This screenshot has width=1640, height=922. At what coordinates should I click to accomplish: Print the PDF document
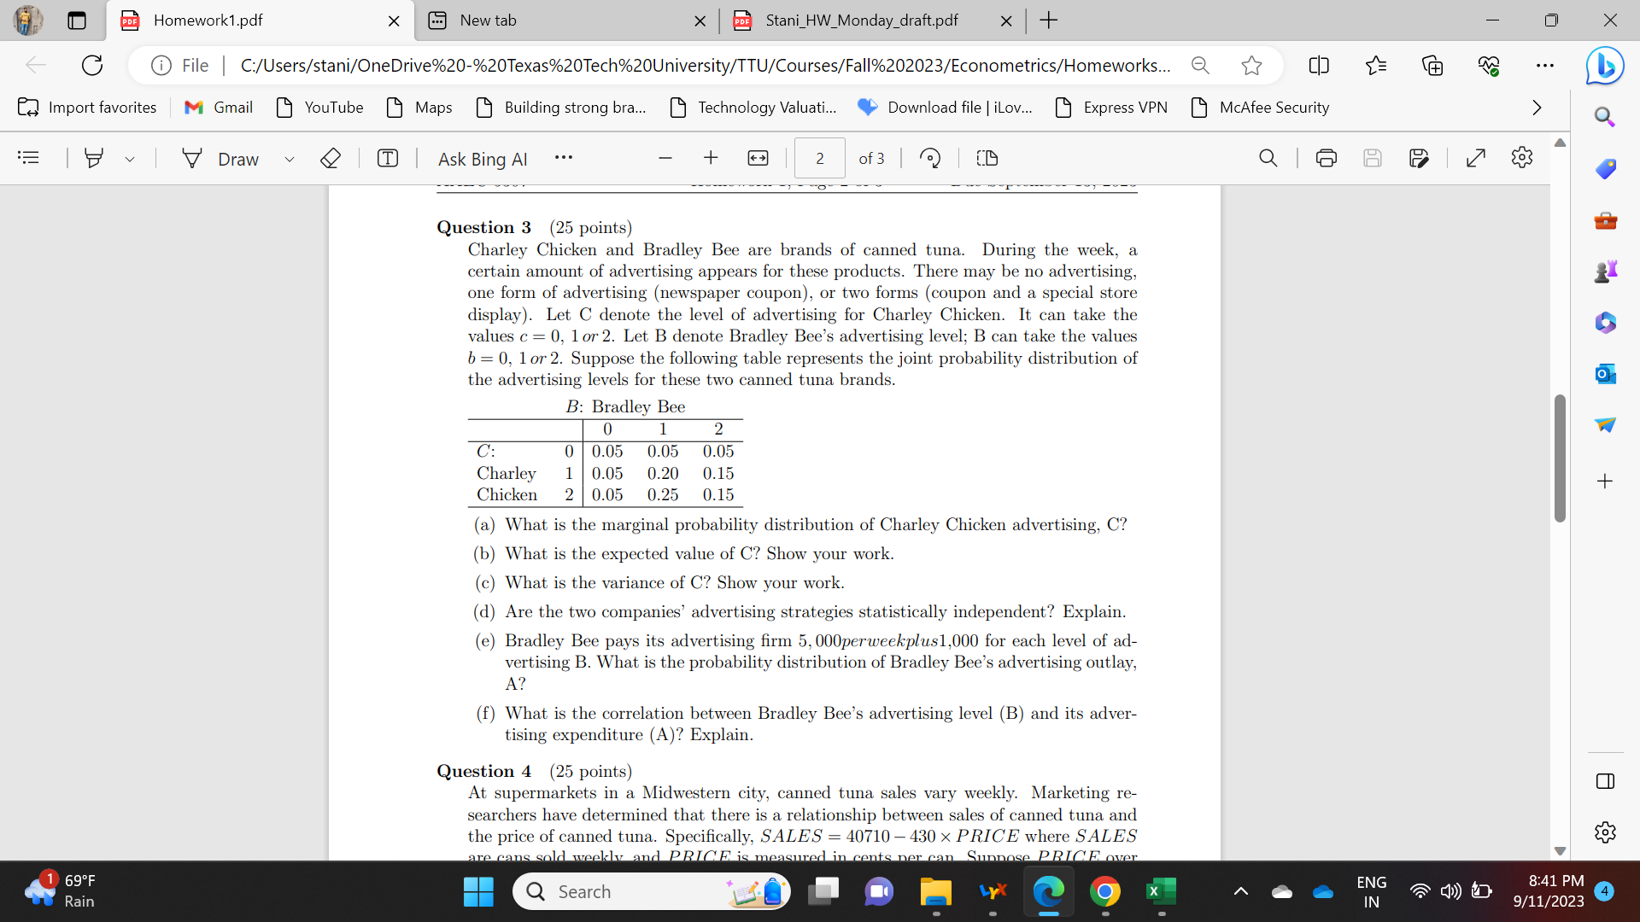pos(1326,158)
